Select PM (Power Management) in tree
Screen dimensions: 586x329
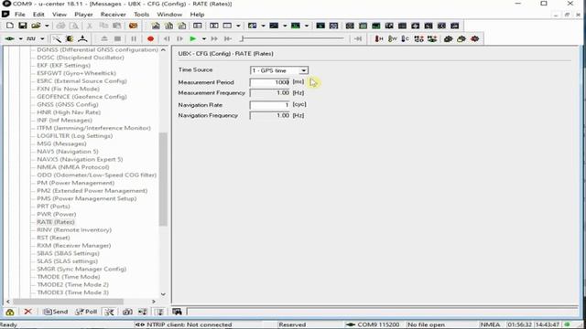(76, 183)
